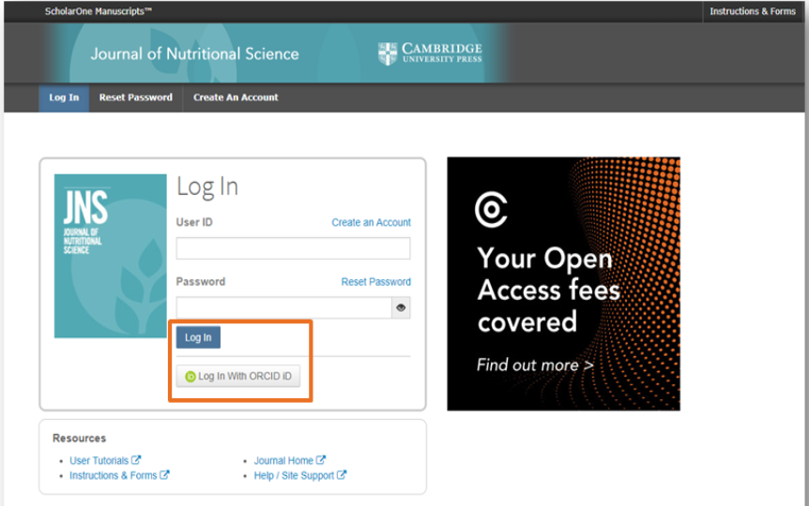Click the Create an Account link

coord(371,223)
